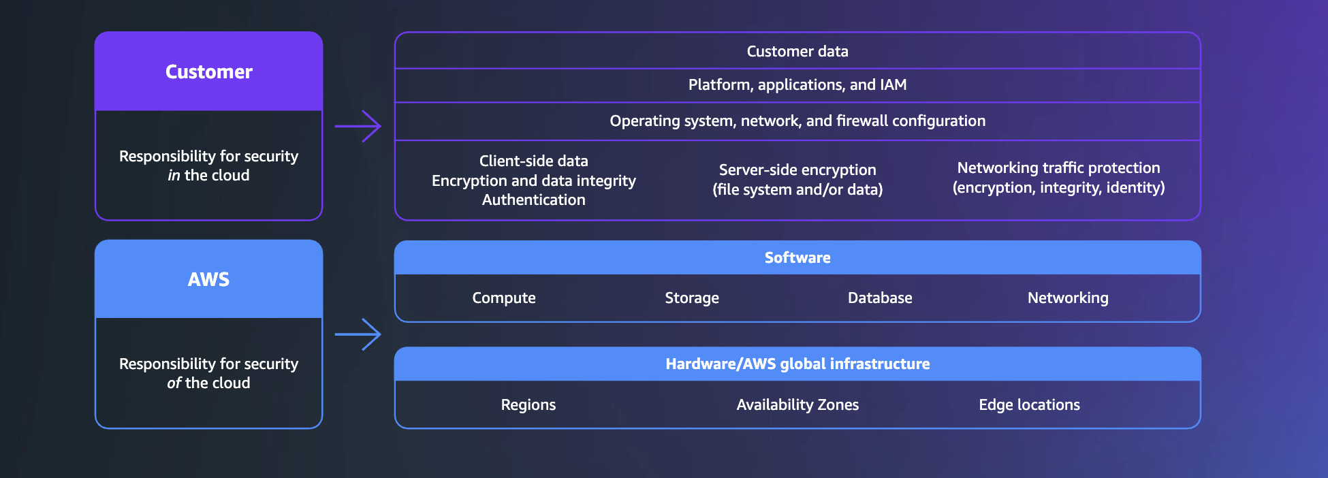The width and height of the screenshot is (1328, 478).
Task: Click "Storage" in the Software box
Action: pos(692,298)
